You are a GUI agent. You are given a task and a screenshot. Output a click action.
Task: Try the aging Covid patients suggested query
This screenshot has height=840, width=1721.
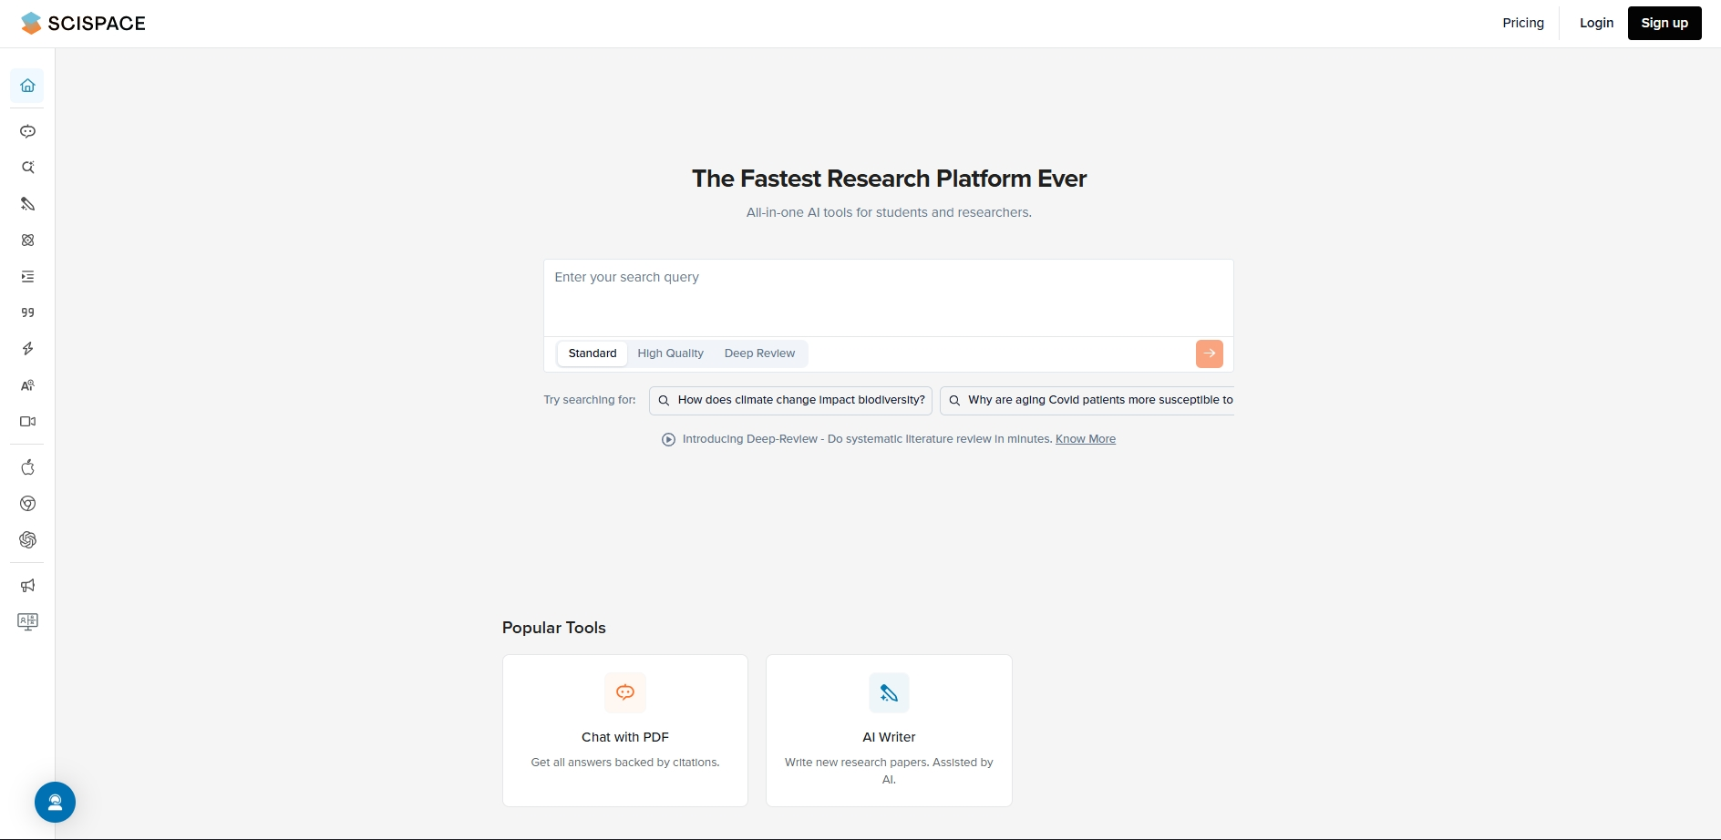pos(1087,400)
